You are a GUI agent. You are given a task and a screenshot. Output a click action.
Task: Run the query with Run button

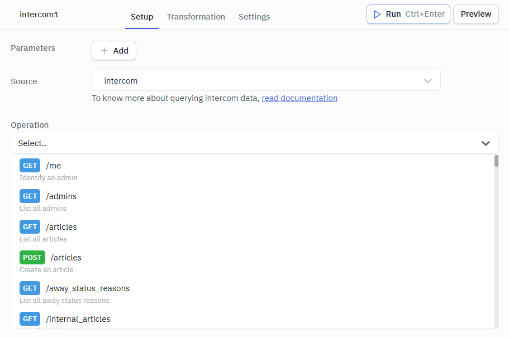408,15
